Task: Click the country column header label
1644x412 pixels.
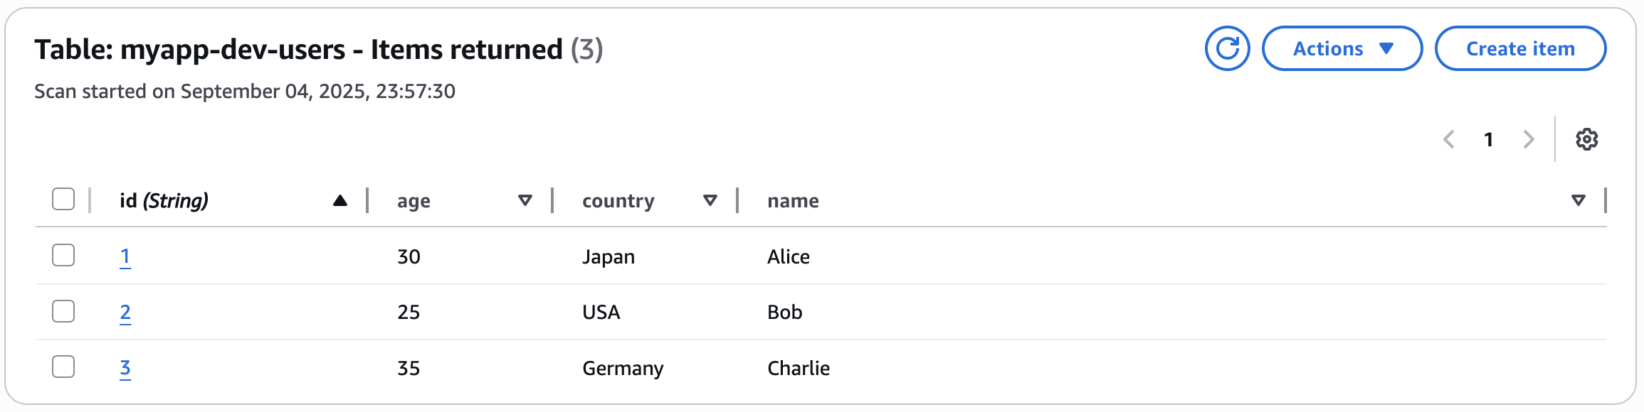Action: pyautogui.click(x=618, y=201)
